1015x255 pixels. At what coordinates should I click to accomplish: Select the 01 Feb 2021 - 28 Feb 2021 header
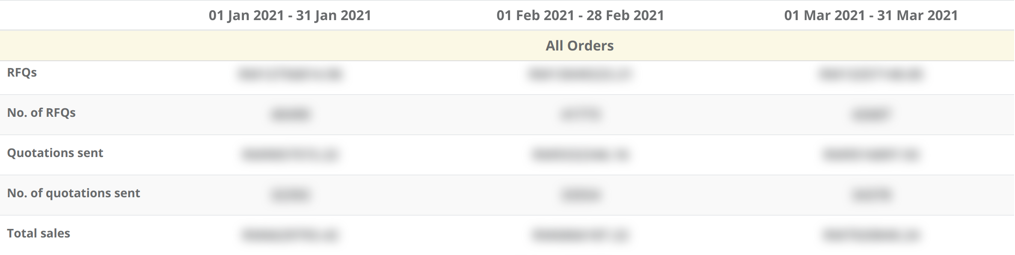580,15
